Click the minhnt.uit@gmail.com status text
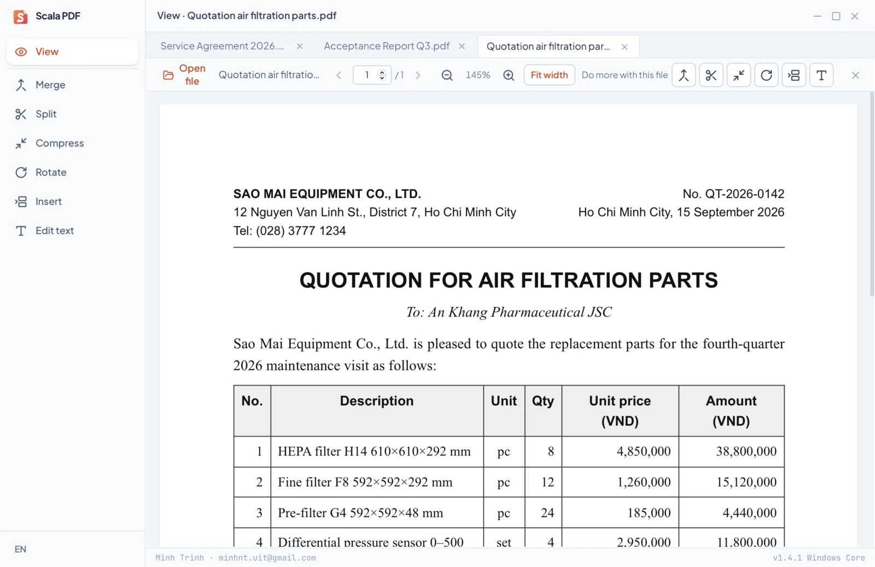Image resolution: width=875 pixels, height=567 pixels. [x=267, y=558]
